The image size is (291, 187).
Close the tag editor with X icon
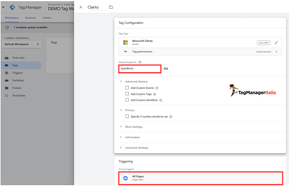click(x=81, y=7)
